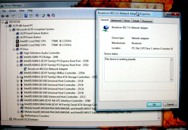Toggle the Show/Hide Console Tree toolbar icon
The image size is (188, 130).
[x=13, y=16]
